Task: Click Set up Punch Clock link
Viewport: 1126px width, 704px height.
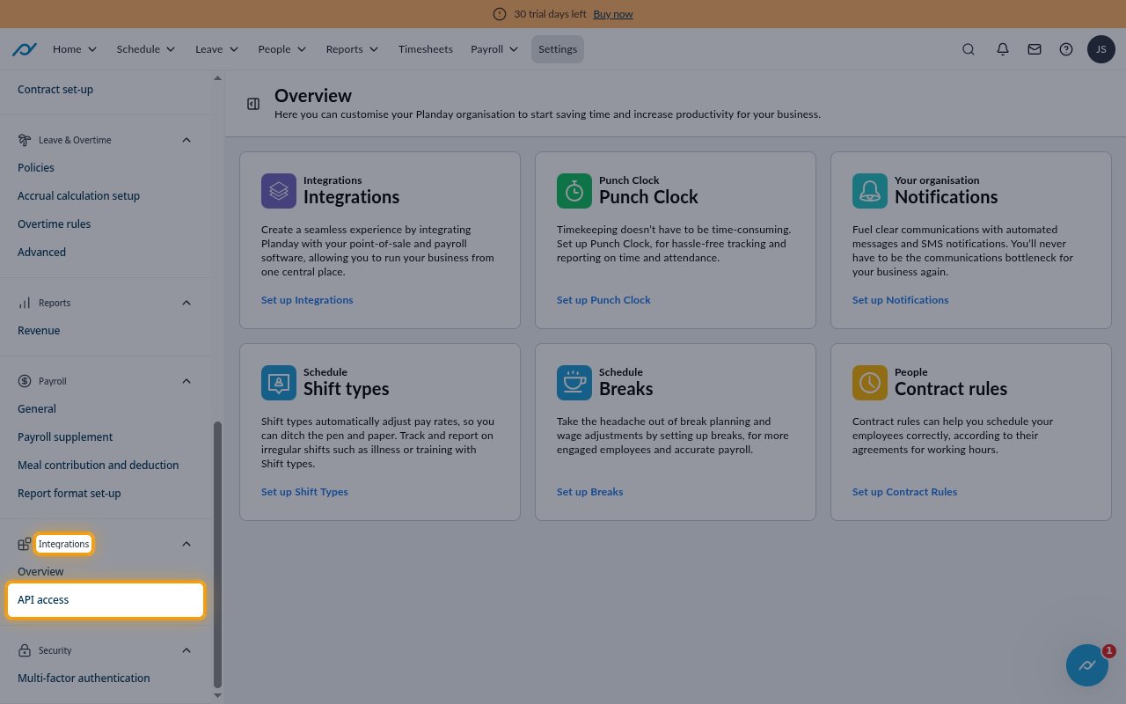Action: [x=603, y=300]
